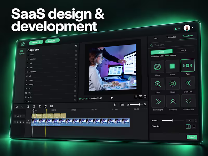Choose the Scale transition
208x156 pixels.
pyautogui.click(x=173, y=83)
